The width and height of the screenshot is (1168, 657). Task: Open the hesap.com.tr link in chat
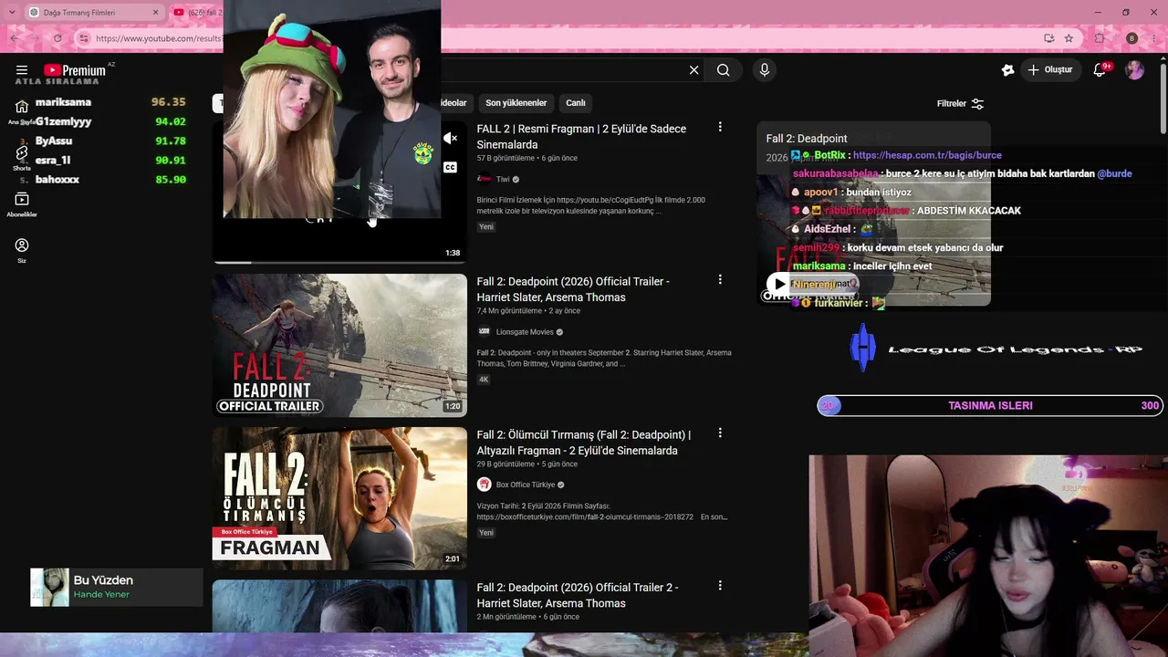pos(927,155)
